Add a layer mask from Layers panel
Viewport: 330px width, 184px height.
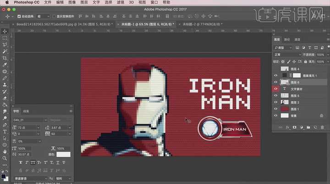tap(294, 127)
